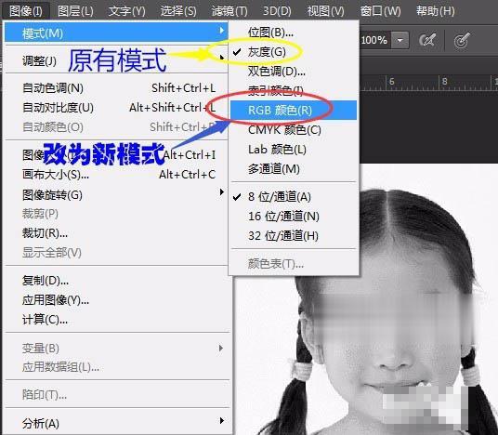Image resolution: width=498 pixels, height=435 pixels.
Task: Click the 100% value field
Action: 375,40
